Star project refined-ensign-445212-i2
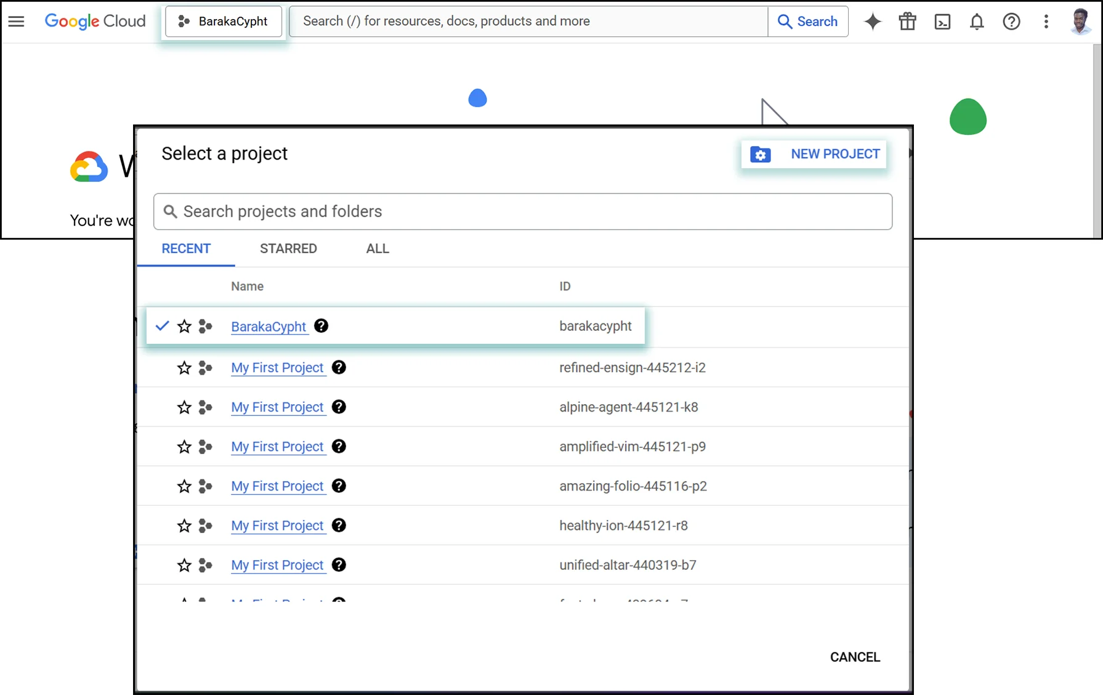Screen dimensions: 1103x695 tap(184, 368)
